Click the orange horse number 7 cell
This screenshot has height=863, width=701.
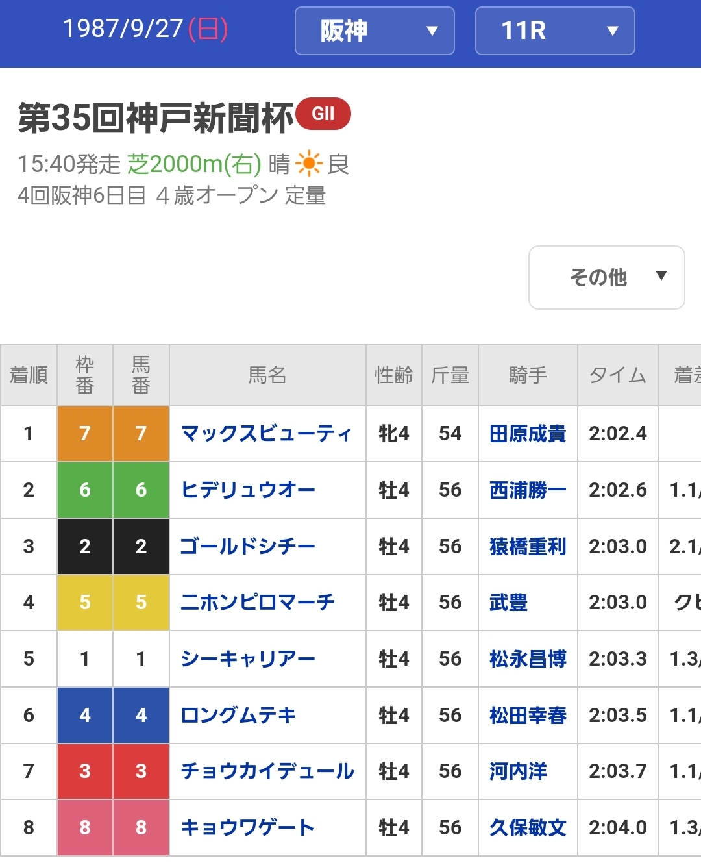click(x=141, y=434)
